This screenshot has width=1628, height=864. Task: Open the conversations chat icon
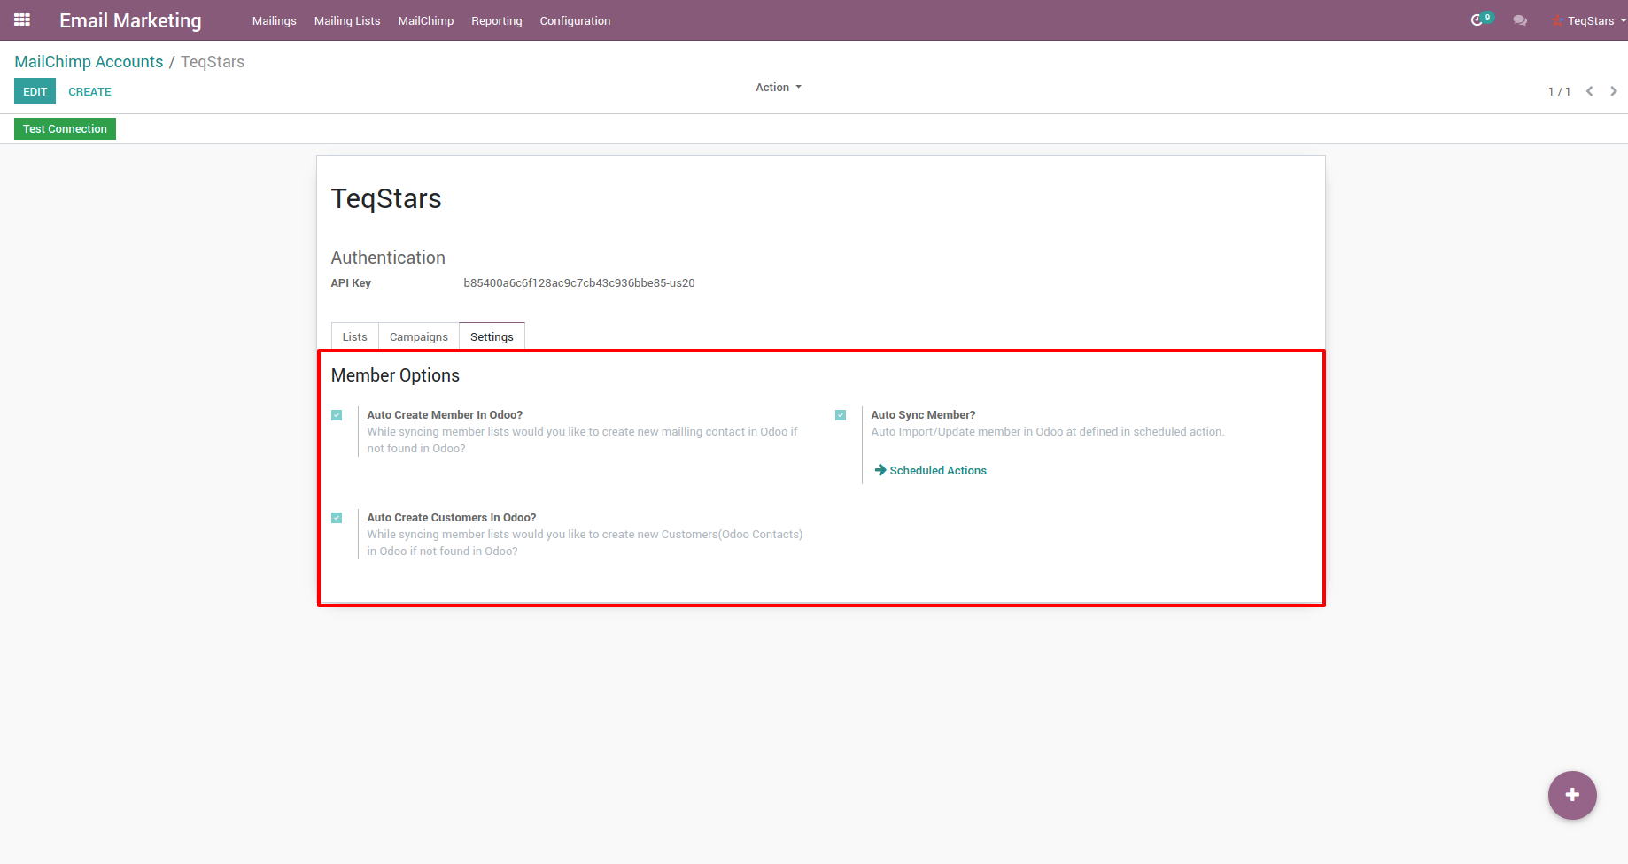pos(1520,20)
